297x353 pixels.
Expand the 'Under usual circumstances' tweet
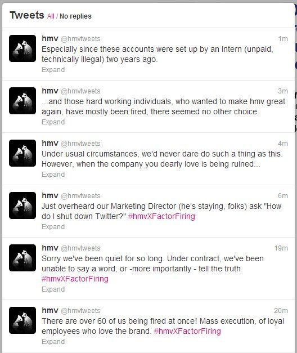click(x=53, y=175)
